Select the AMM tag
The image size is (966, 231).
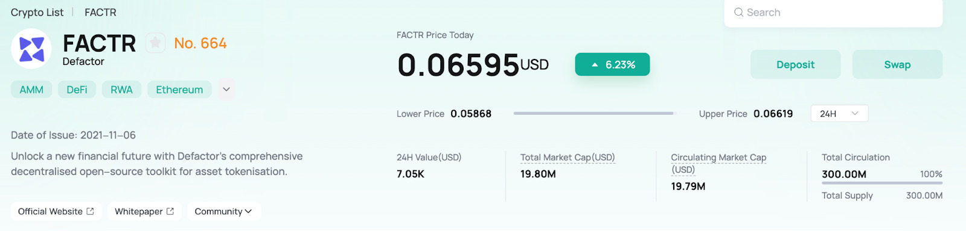pos(31,90)
